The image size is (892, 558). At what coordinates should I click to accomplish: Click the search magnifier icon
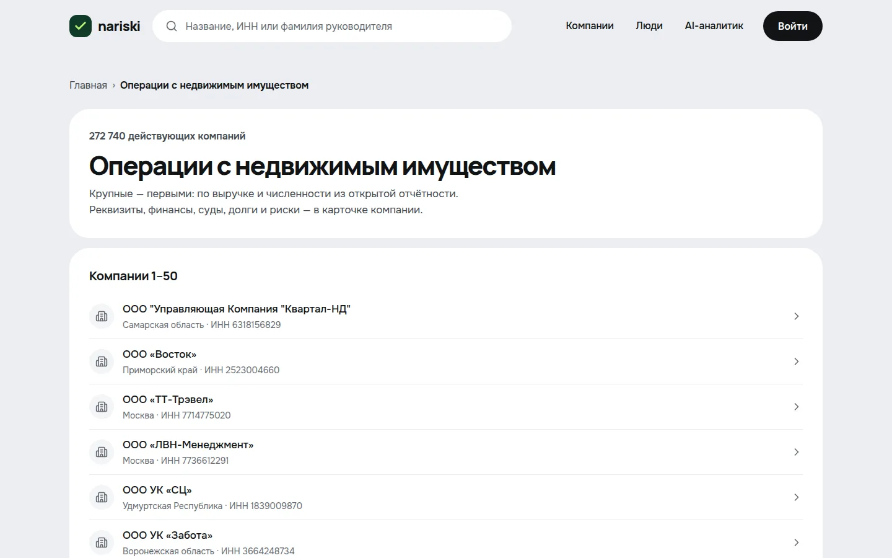(172, 26)
